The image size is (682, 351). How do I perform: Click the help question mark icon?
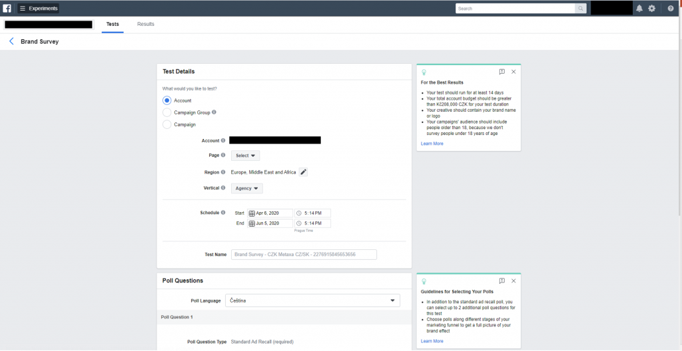click(671, 9)
